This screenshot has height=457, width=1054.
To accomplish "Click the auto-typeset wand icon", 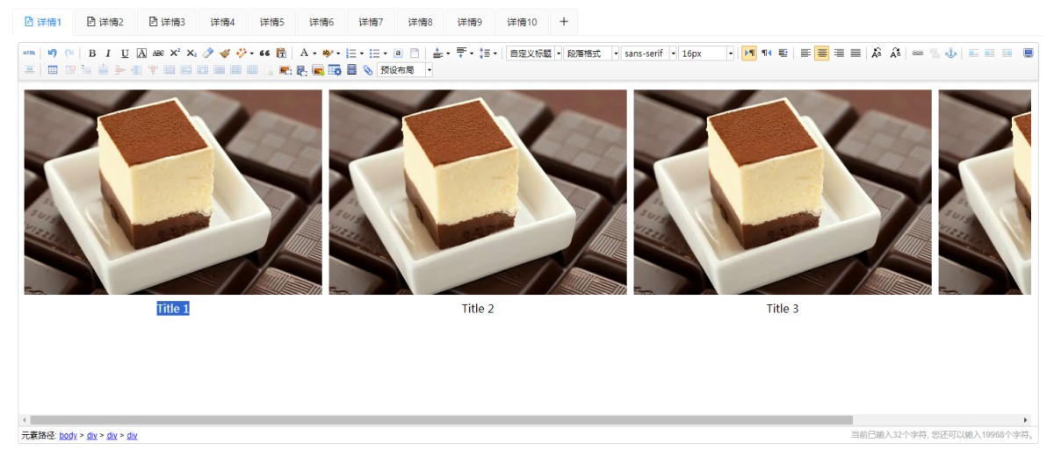I will click(241, 54).
